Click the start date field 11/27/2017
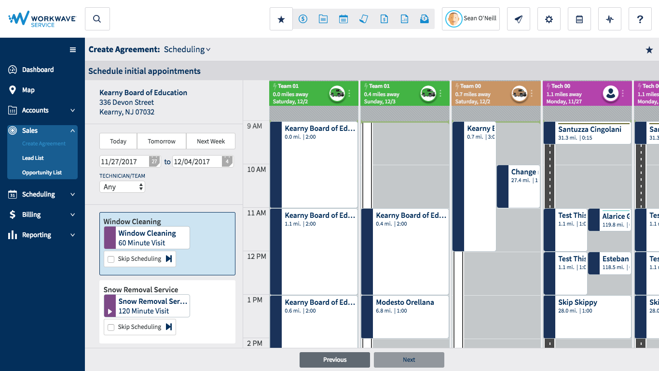Image resolution: width=659 pixels, height=371 pixels. pyautogui.click(x=124, y=162)
